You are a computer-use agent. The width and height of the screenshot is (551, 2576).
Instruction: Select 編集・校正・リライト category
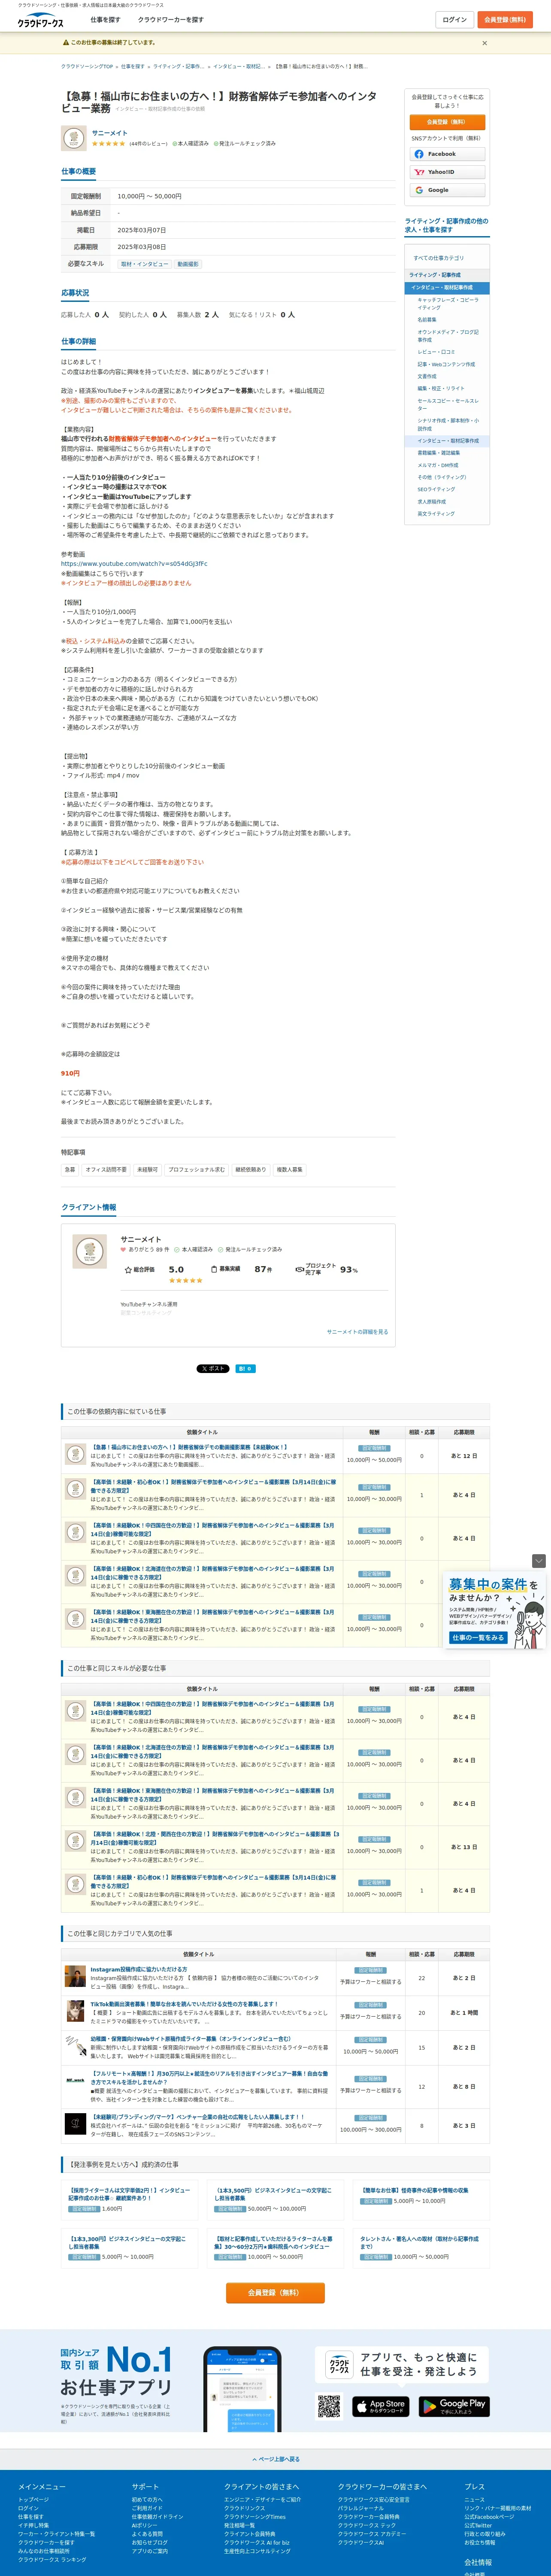click(x=441, y=388)
